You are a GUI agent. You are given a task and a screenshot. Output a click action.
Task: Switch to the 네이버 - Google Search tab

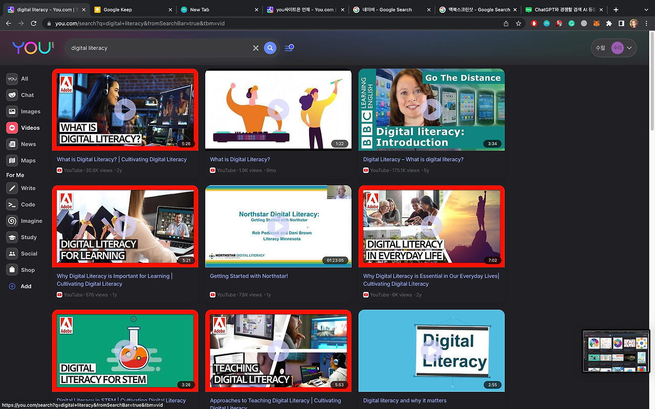pyautogui.click(x=391, y=10)
